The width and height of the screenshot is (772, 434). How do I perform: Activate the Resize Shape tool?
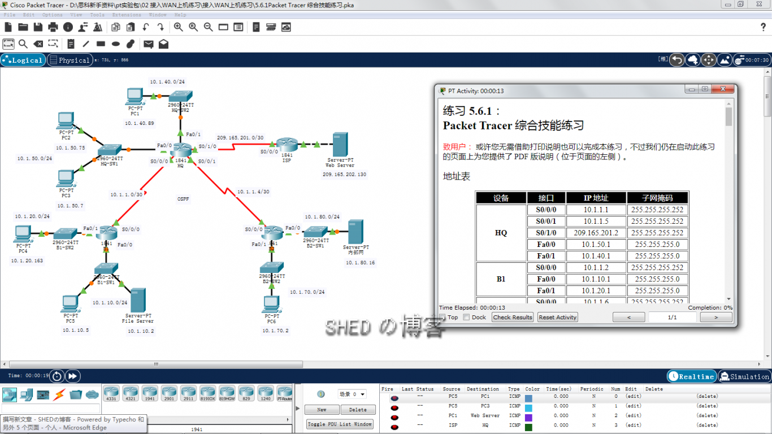click(53, 44)
